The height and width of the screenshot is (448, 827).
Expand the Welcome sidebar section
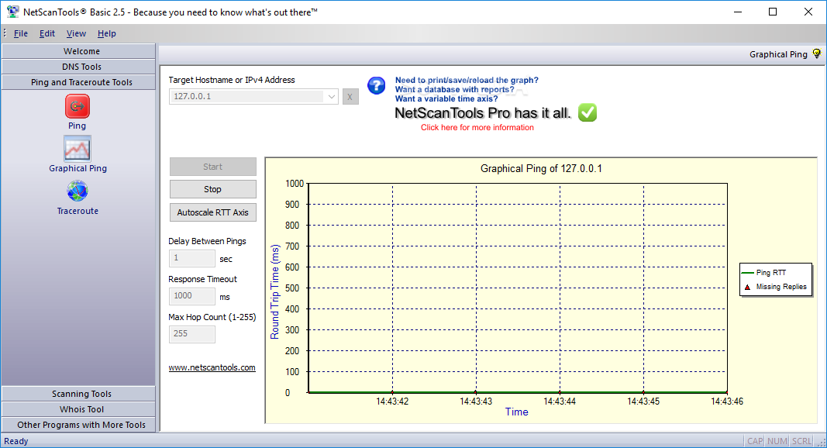78,51
